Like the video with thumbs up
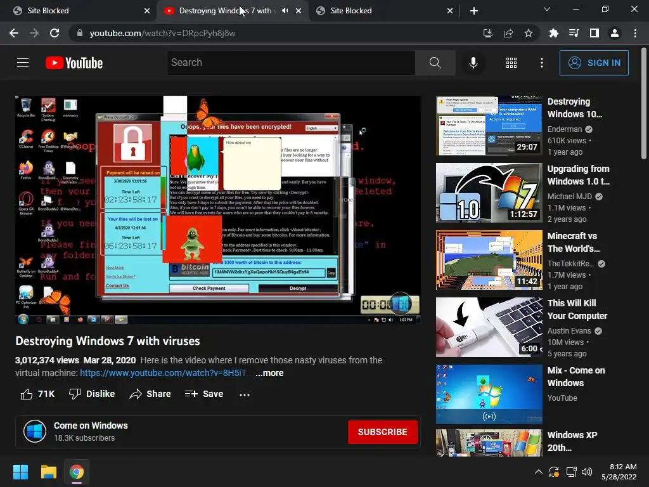This screenshot has width=649, height=487. coord(37,394)
